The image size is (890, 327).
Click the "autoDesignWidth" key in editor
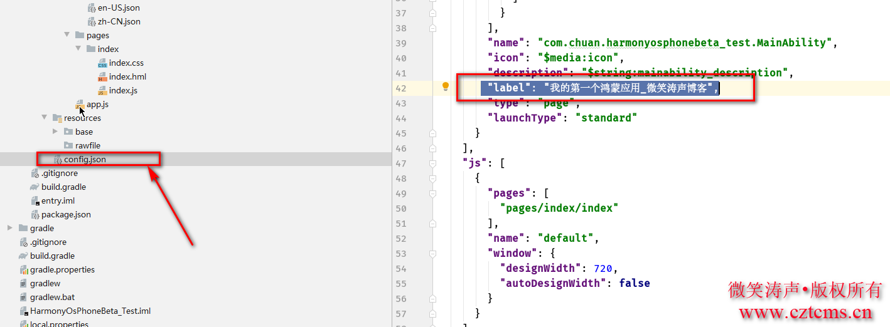pos(552,283)
